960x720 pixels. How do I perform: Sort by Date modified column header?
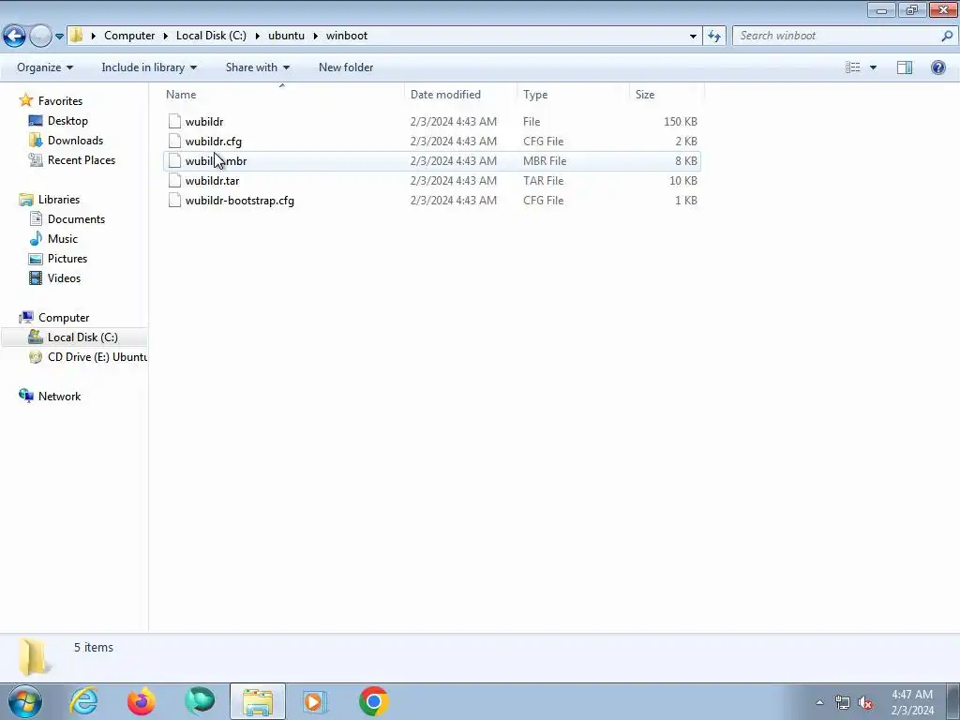[x=460, y=95]
